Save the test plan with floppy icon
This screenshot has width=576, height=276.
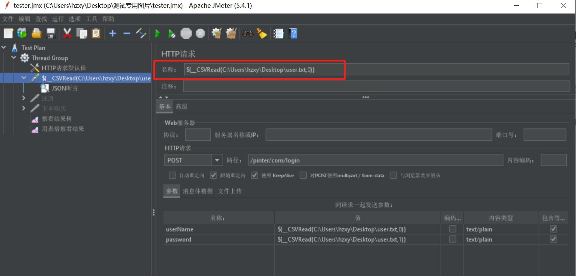click(51, 33)
